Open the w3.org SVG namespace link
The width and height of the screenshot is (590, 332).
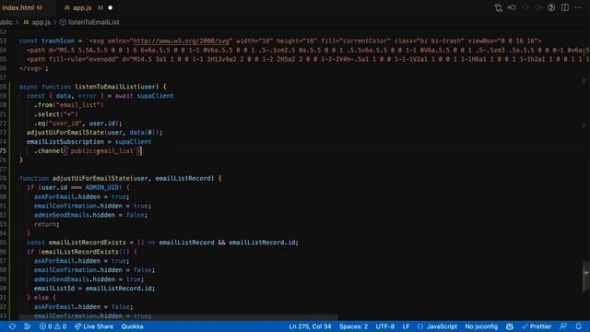tap(181, 41)
